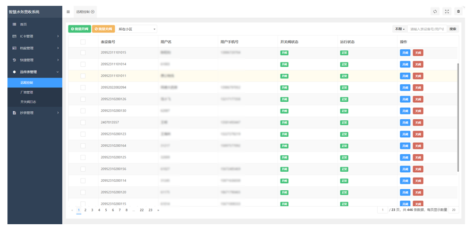The width and height of the screenshot is (473, 229).
Task: Click the meter number search input field
Action: coord(427,29)
